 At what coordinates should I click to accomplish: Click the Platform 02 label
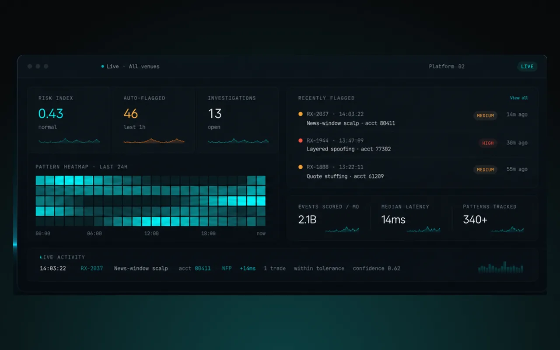tap(447, 66)
